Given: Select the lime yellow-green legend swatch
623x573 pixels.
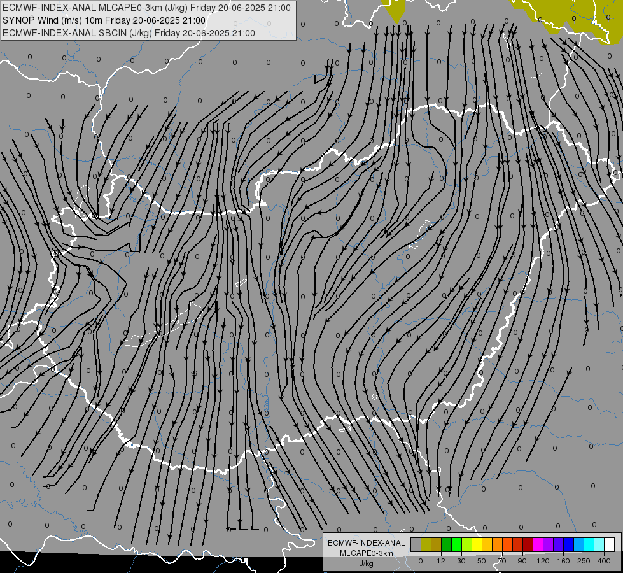Looking at the screenshot, I should tap(466, 545).
